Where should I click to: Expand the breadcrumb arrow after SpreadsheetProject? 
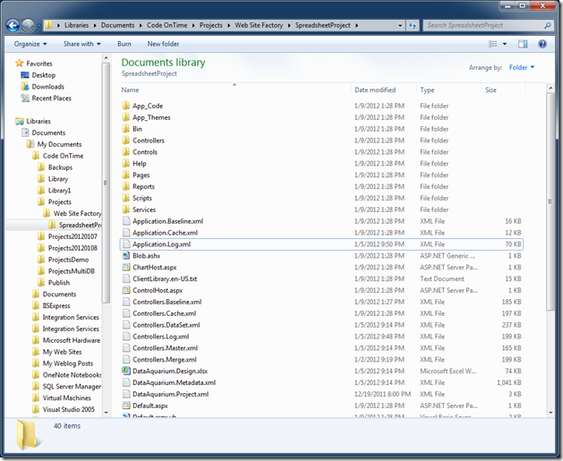[356, 25]
